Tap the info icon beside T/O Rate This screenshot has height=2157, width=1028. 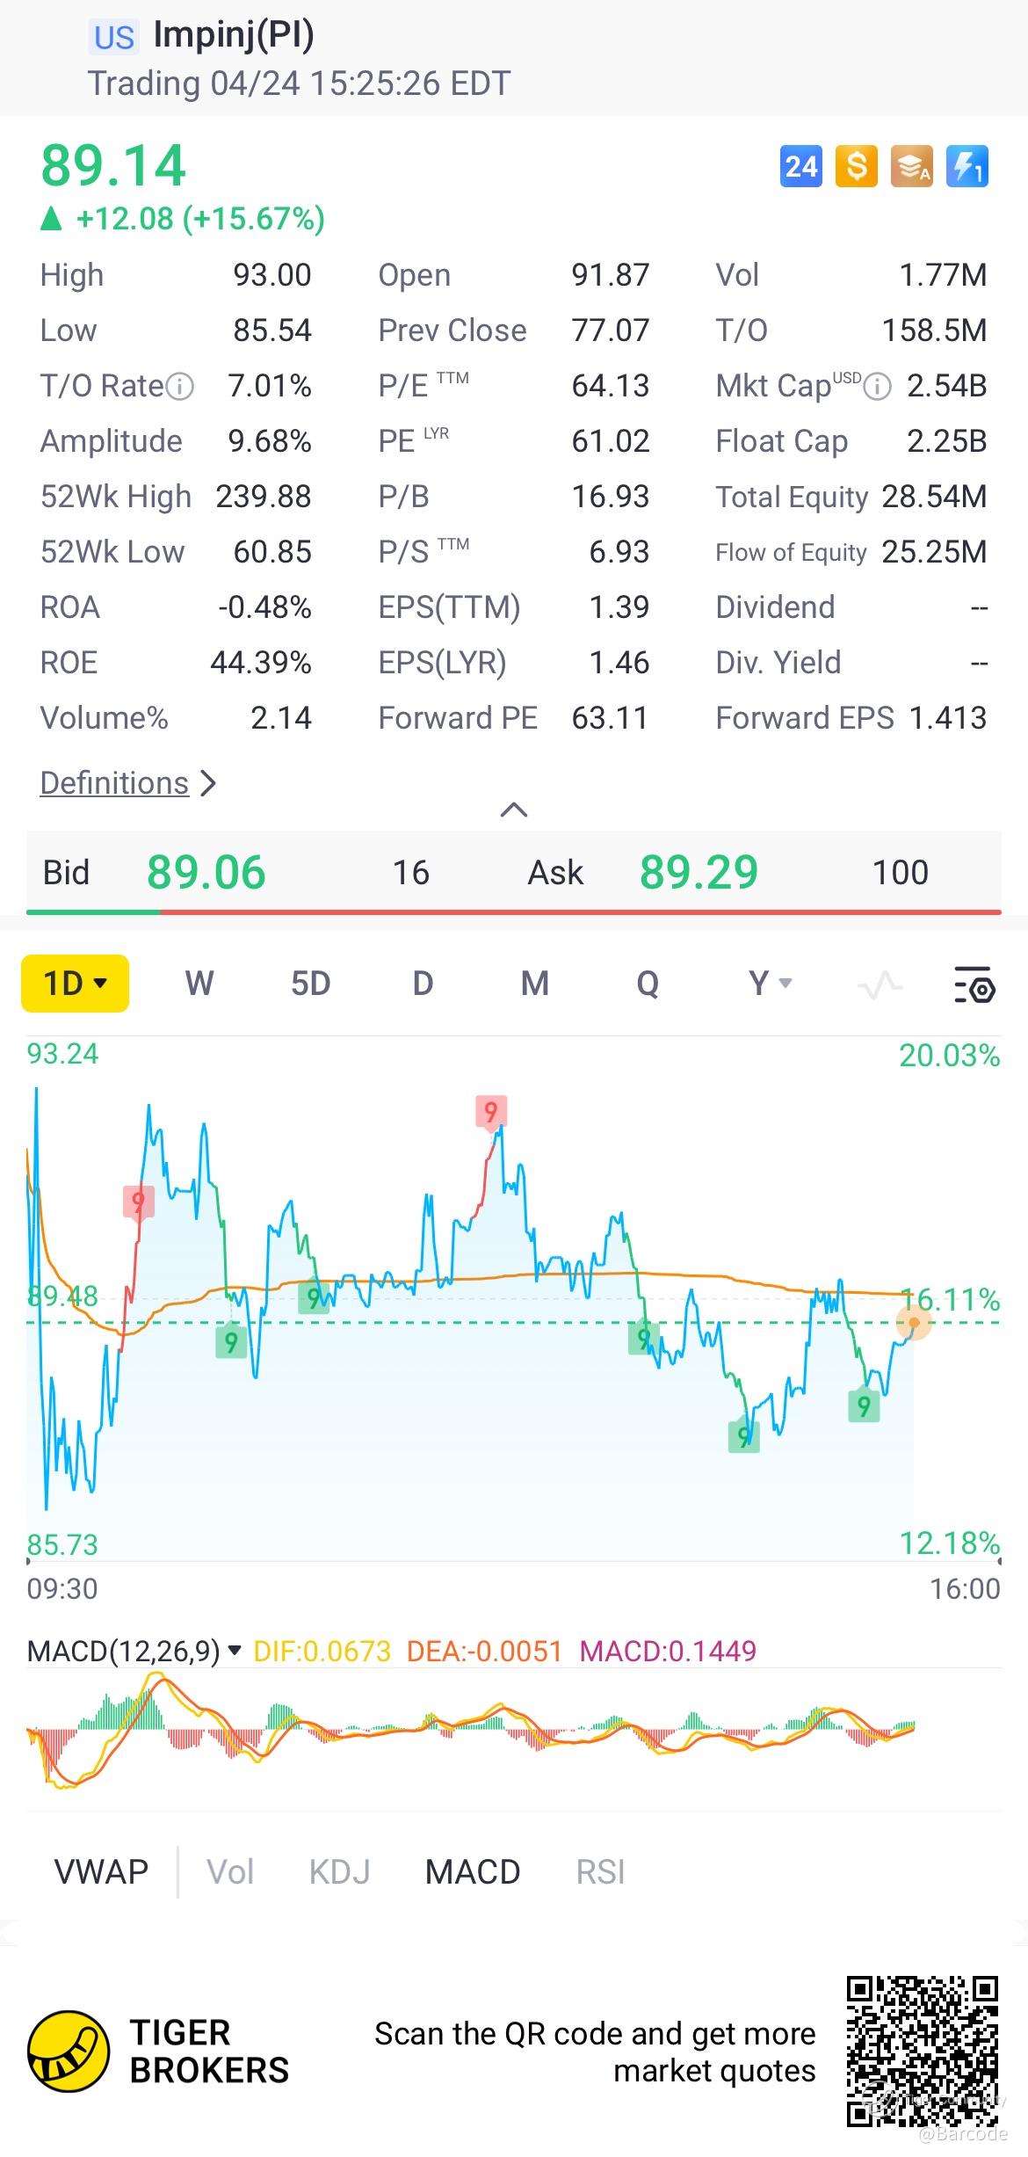click(x=180, y=386)
